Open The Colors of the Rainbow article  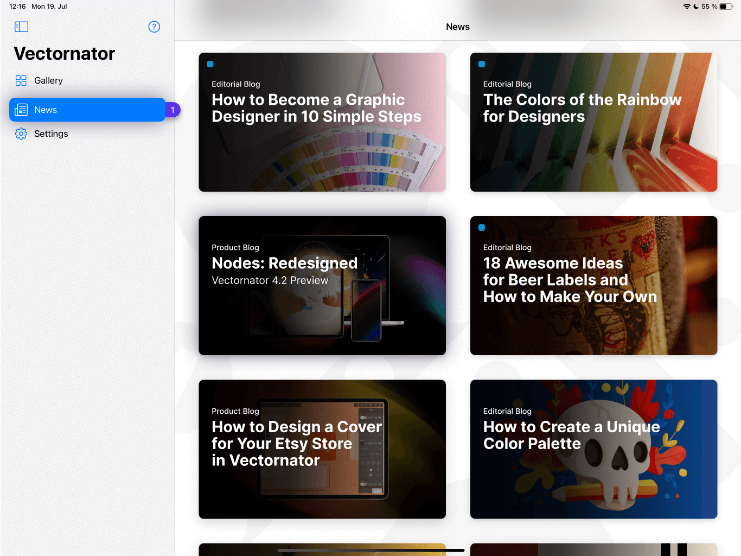point(594,122)
